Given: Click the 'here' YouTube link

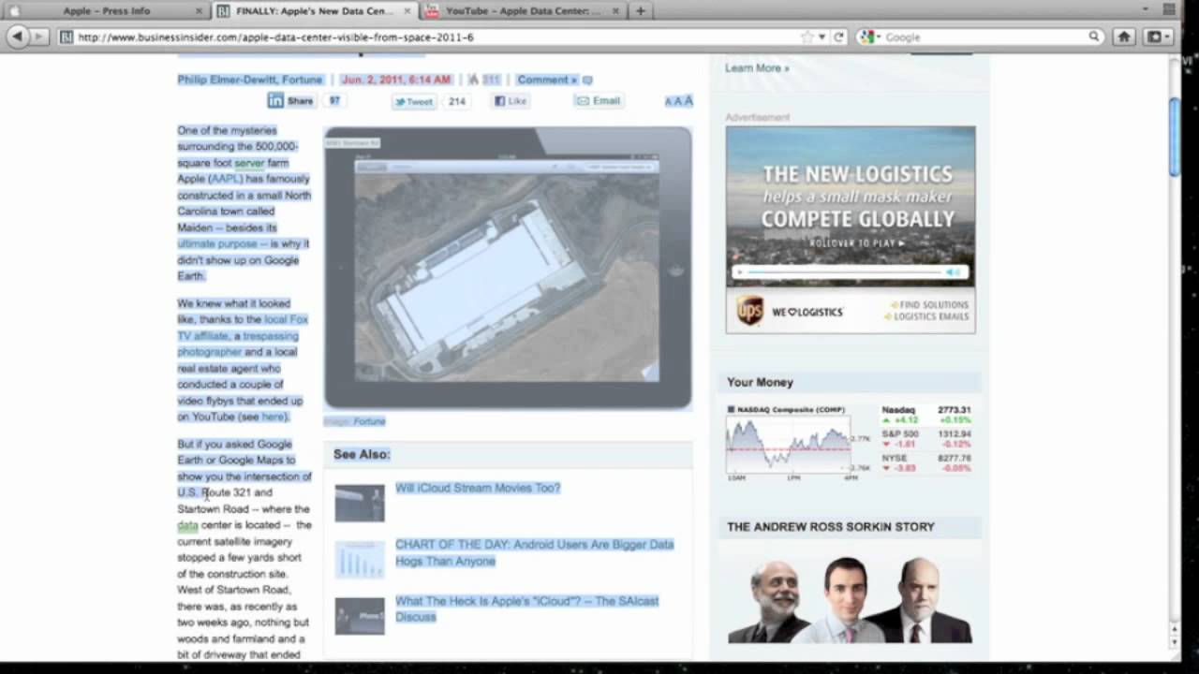Looking at the screenshot, I should [273, 417].
